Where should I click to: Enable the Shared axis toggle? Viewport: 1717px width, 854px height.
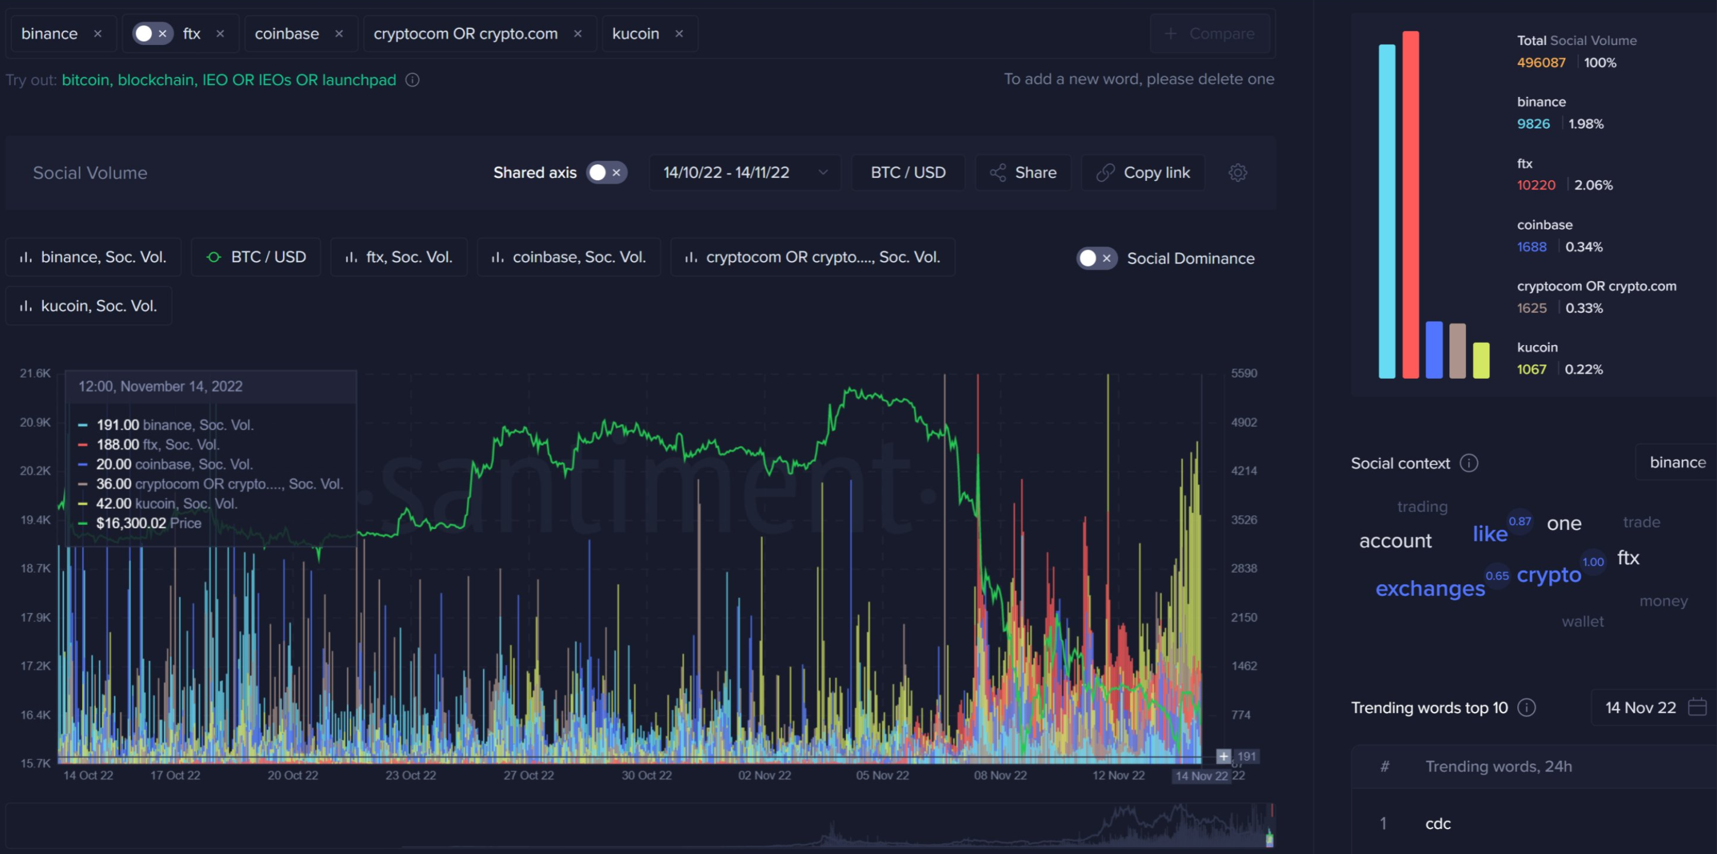click(x=606, y=172)
